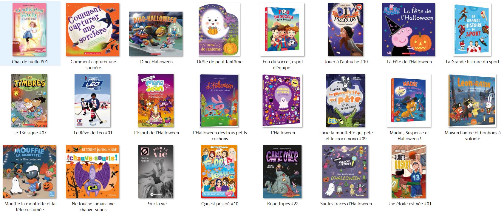The width and height of the screenshot is (504, 224).
Task: Select the Fou du soccer book thumbnail
Action: click(x=282, y=29)
